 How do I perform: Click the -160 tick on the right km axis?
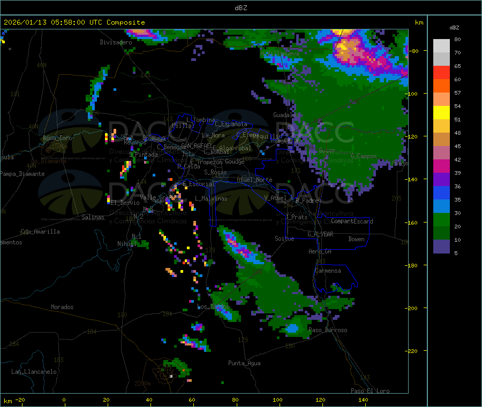coord(411,222)
